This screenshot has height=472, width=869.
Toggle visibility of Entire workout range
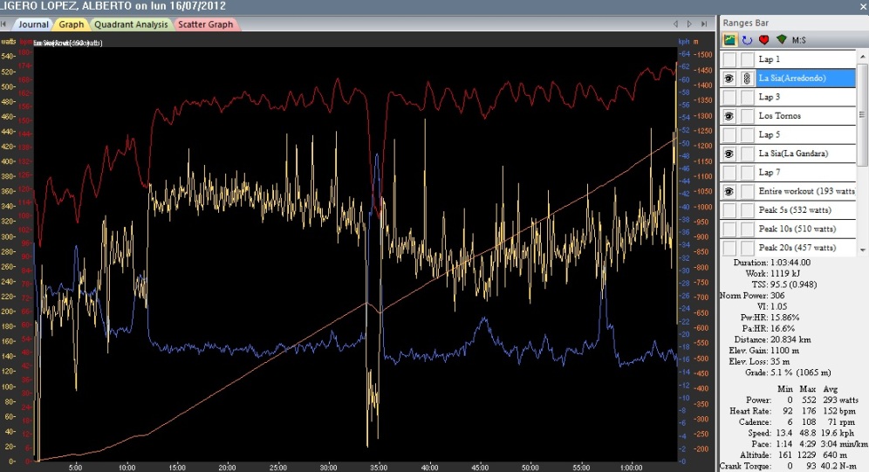729,192
